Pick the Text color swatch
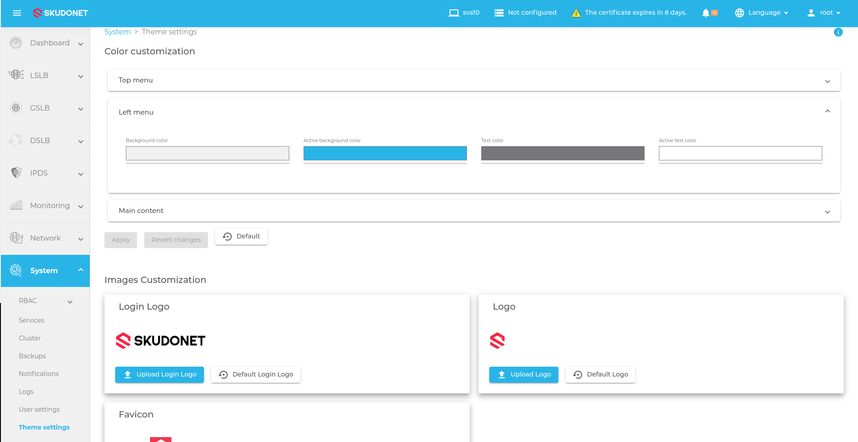The width and height of the screenshot is (858, 442). tap(563, 153)
